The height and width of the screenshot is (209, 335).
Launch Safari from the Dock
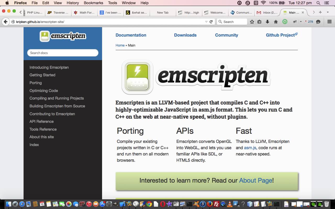coord(22,204)
